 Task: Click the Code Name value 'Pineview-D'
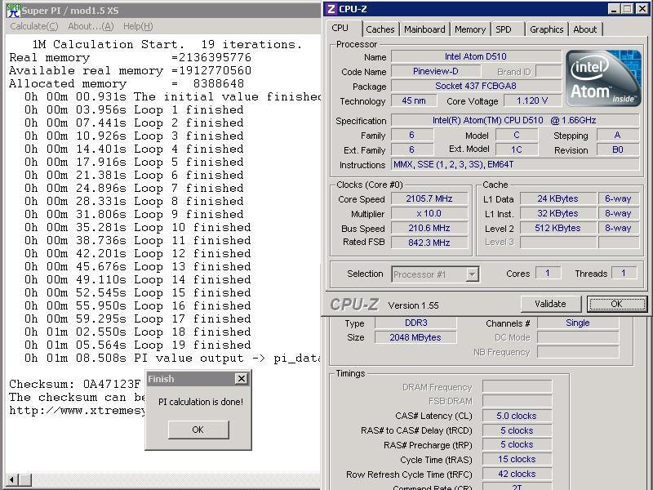436,71
